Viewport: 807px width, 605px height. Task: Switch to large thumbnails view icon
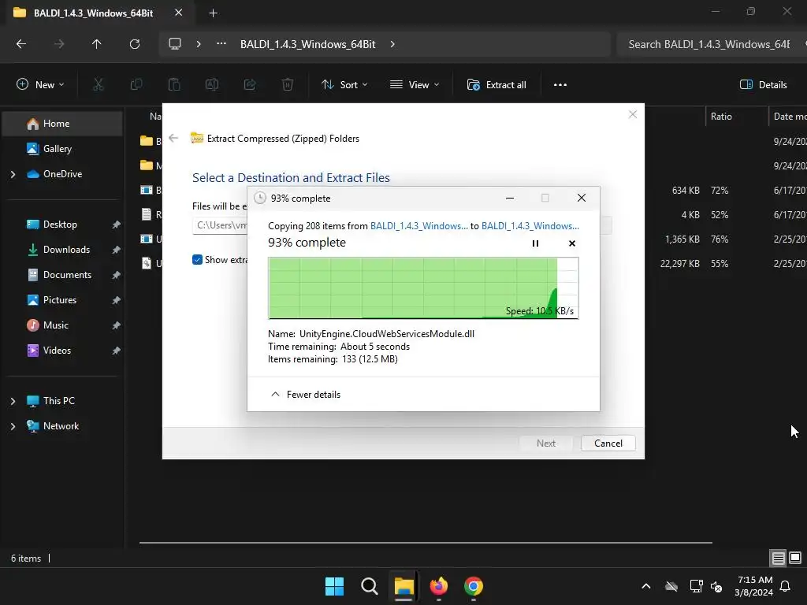pos(795,558)
